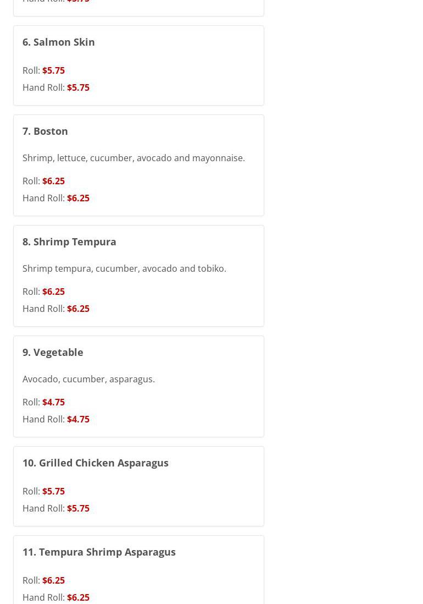Open Grilled Chicken Asparagus item

coord(96,463)
